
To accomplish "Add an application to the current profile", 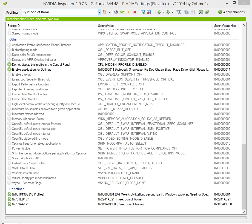I will tap(142, 12).
